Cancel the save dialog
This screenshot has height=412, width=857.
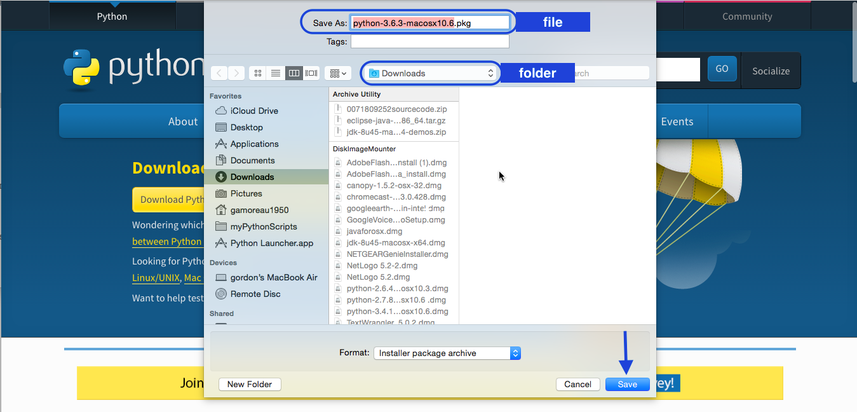coord(578,384)
